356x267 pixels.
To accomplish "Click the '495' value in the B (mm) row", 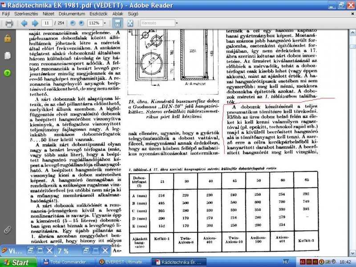I will [x=162, y=203].
